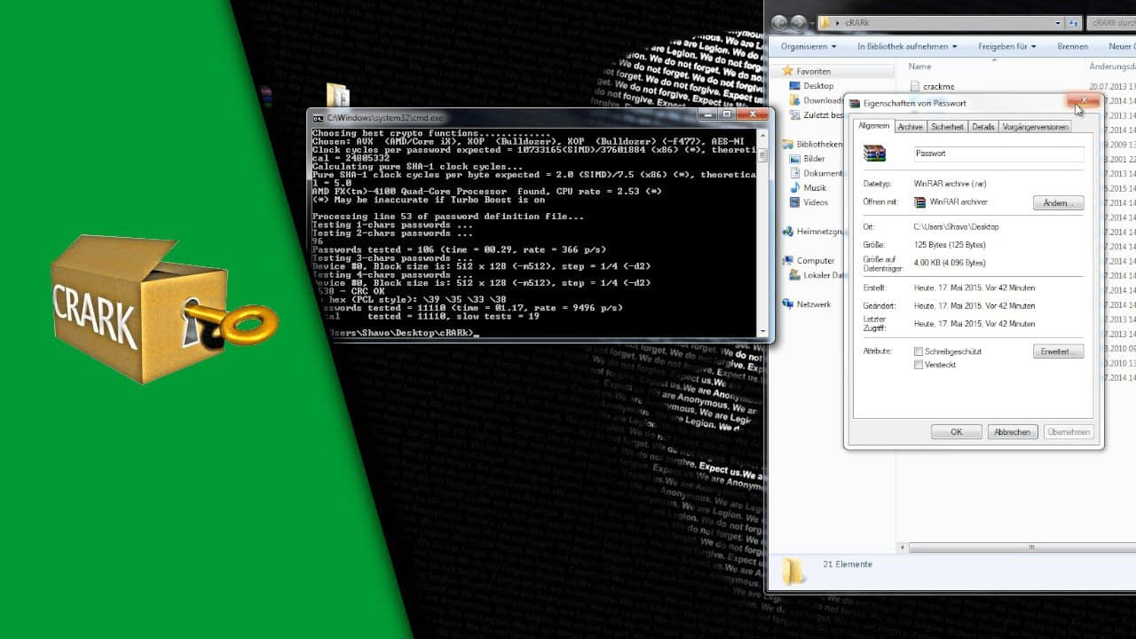Click the Passwort file name field
This screenshot has width=1136, height=639.
[999, 154]
